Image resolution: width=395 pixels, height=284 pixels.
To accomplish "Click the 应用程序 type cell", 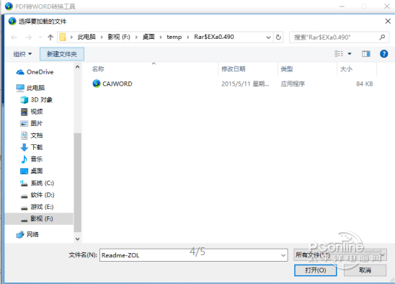I will [x=293, y=84].
